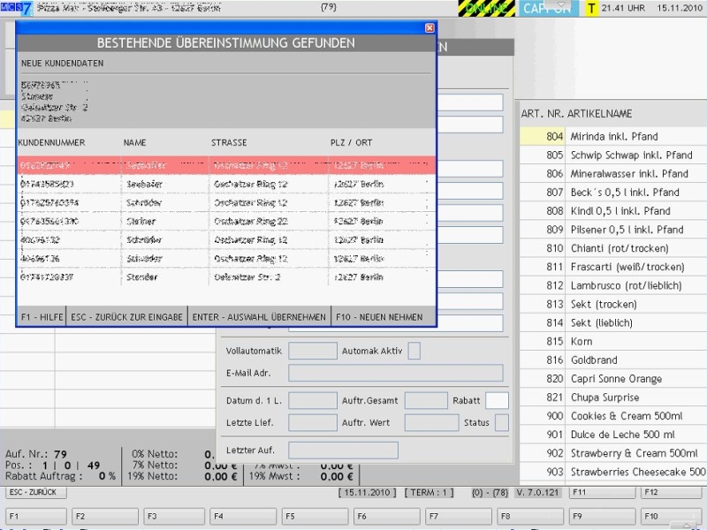
Task: Select article 811 Frascarti (weiß/trocken)
Action: [613, 267]
